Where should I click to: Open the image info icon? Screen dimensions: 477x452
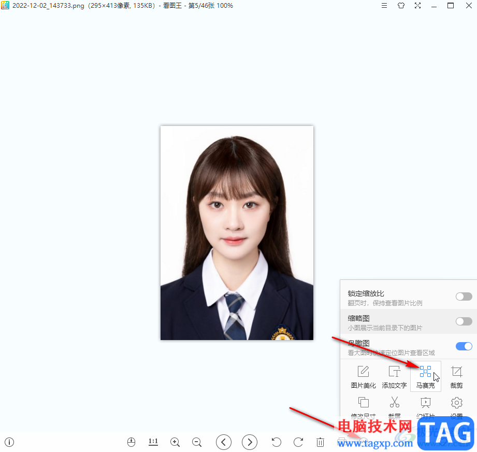coord(9,442)
